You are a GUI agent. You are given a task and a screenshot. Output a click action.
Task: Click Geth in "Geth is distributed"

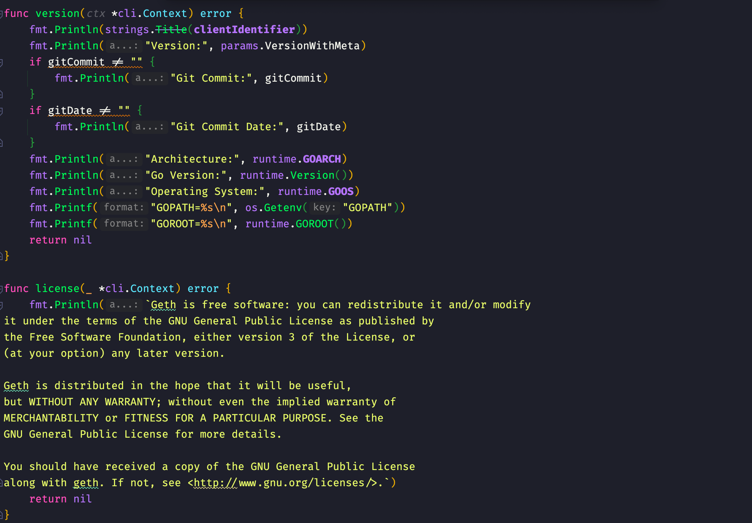pos(16,386)
